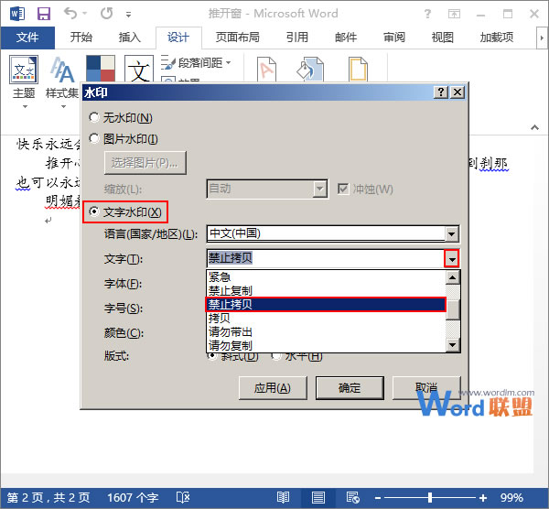Choose 请勿带出 from the text list
The height and width of the screenshot is (509, 549).
point(326,331)
